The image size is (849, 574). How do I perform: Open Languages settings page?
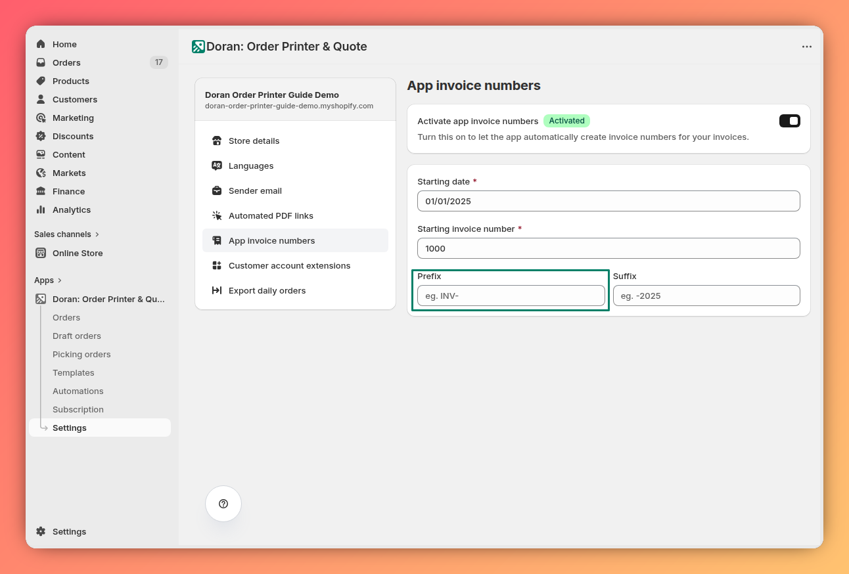[x=295, y=166]
